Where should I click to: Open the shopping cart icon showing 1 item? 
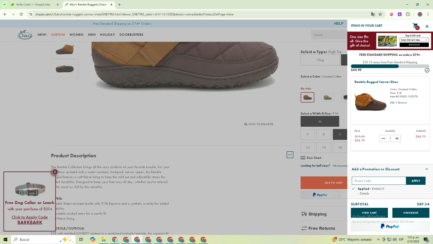pyautogui.click(x=416, y=26)
